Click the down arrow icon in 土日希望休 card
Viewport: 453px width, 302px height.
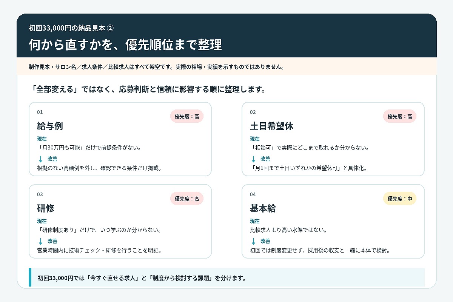click(253, 159)
